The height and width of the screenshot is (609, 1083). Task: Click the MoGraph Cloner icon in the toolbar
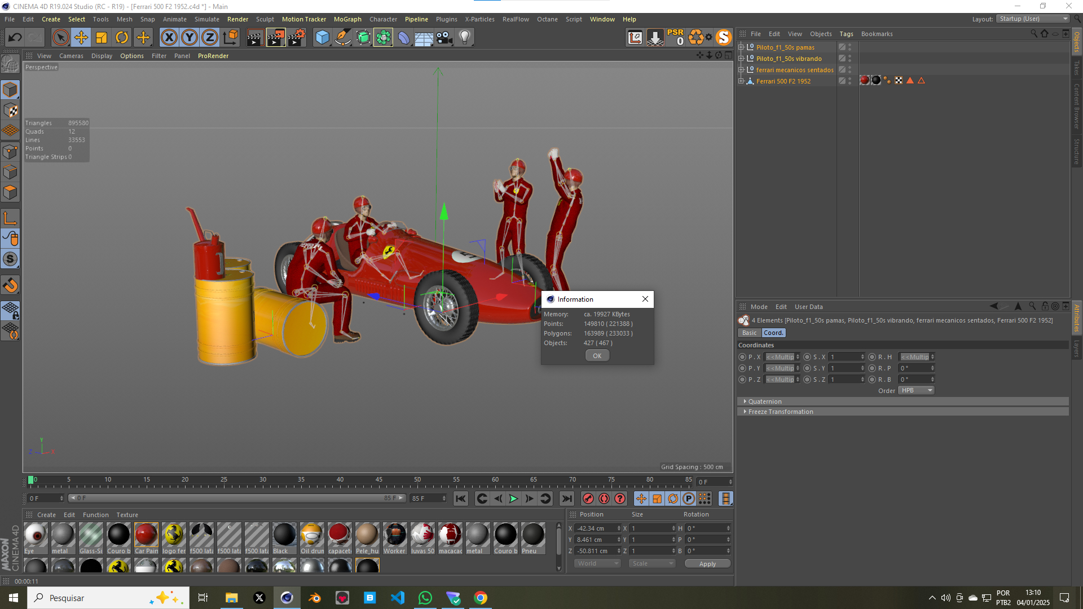[x=384, y=37]
